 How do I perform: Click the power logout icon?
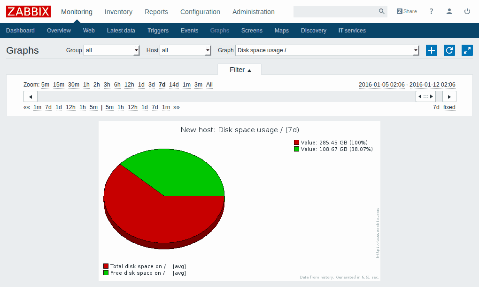point(467,12)
